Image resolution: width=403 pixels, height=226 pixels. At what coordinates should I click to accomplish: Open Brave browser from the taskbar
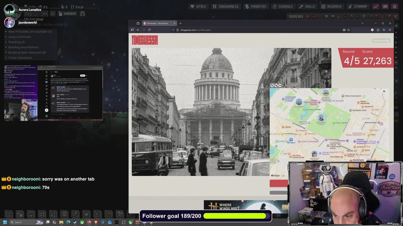[96, 222]
